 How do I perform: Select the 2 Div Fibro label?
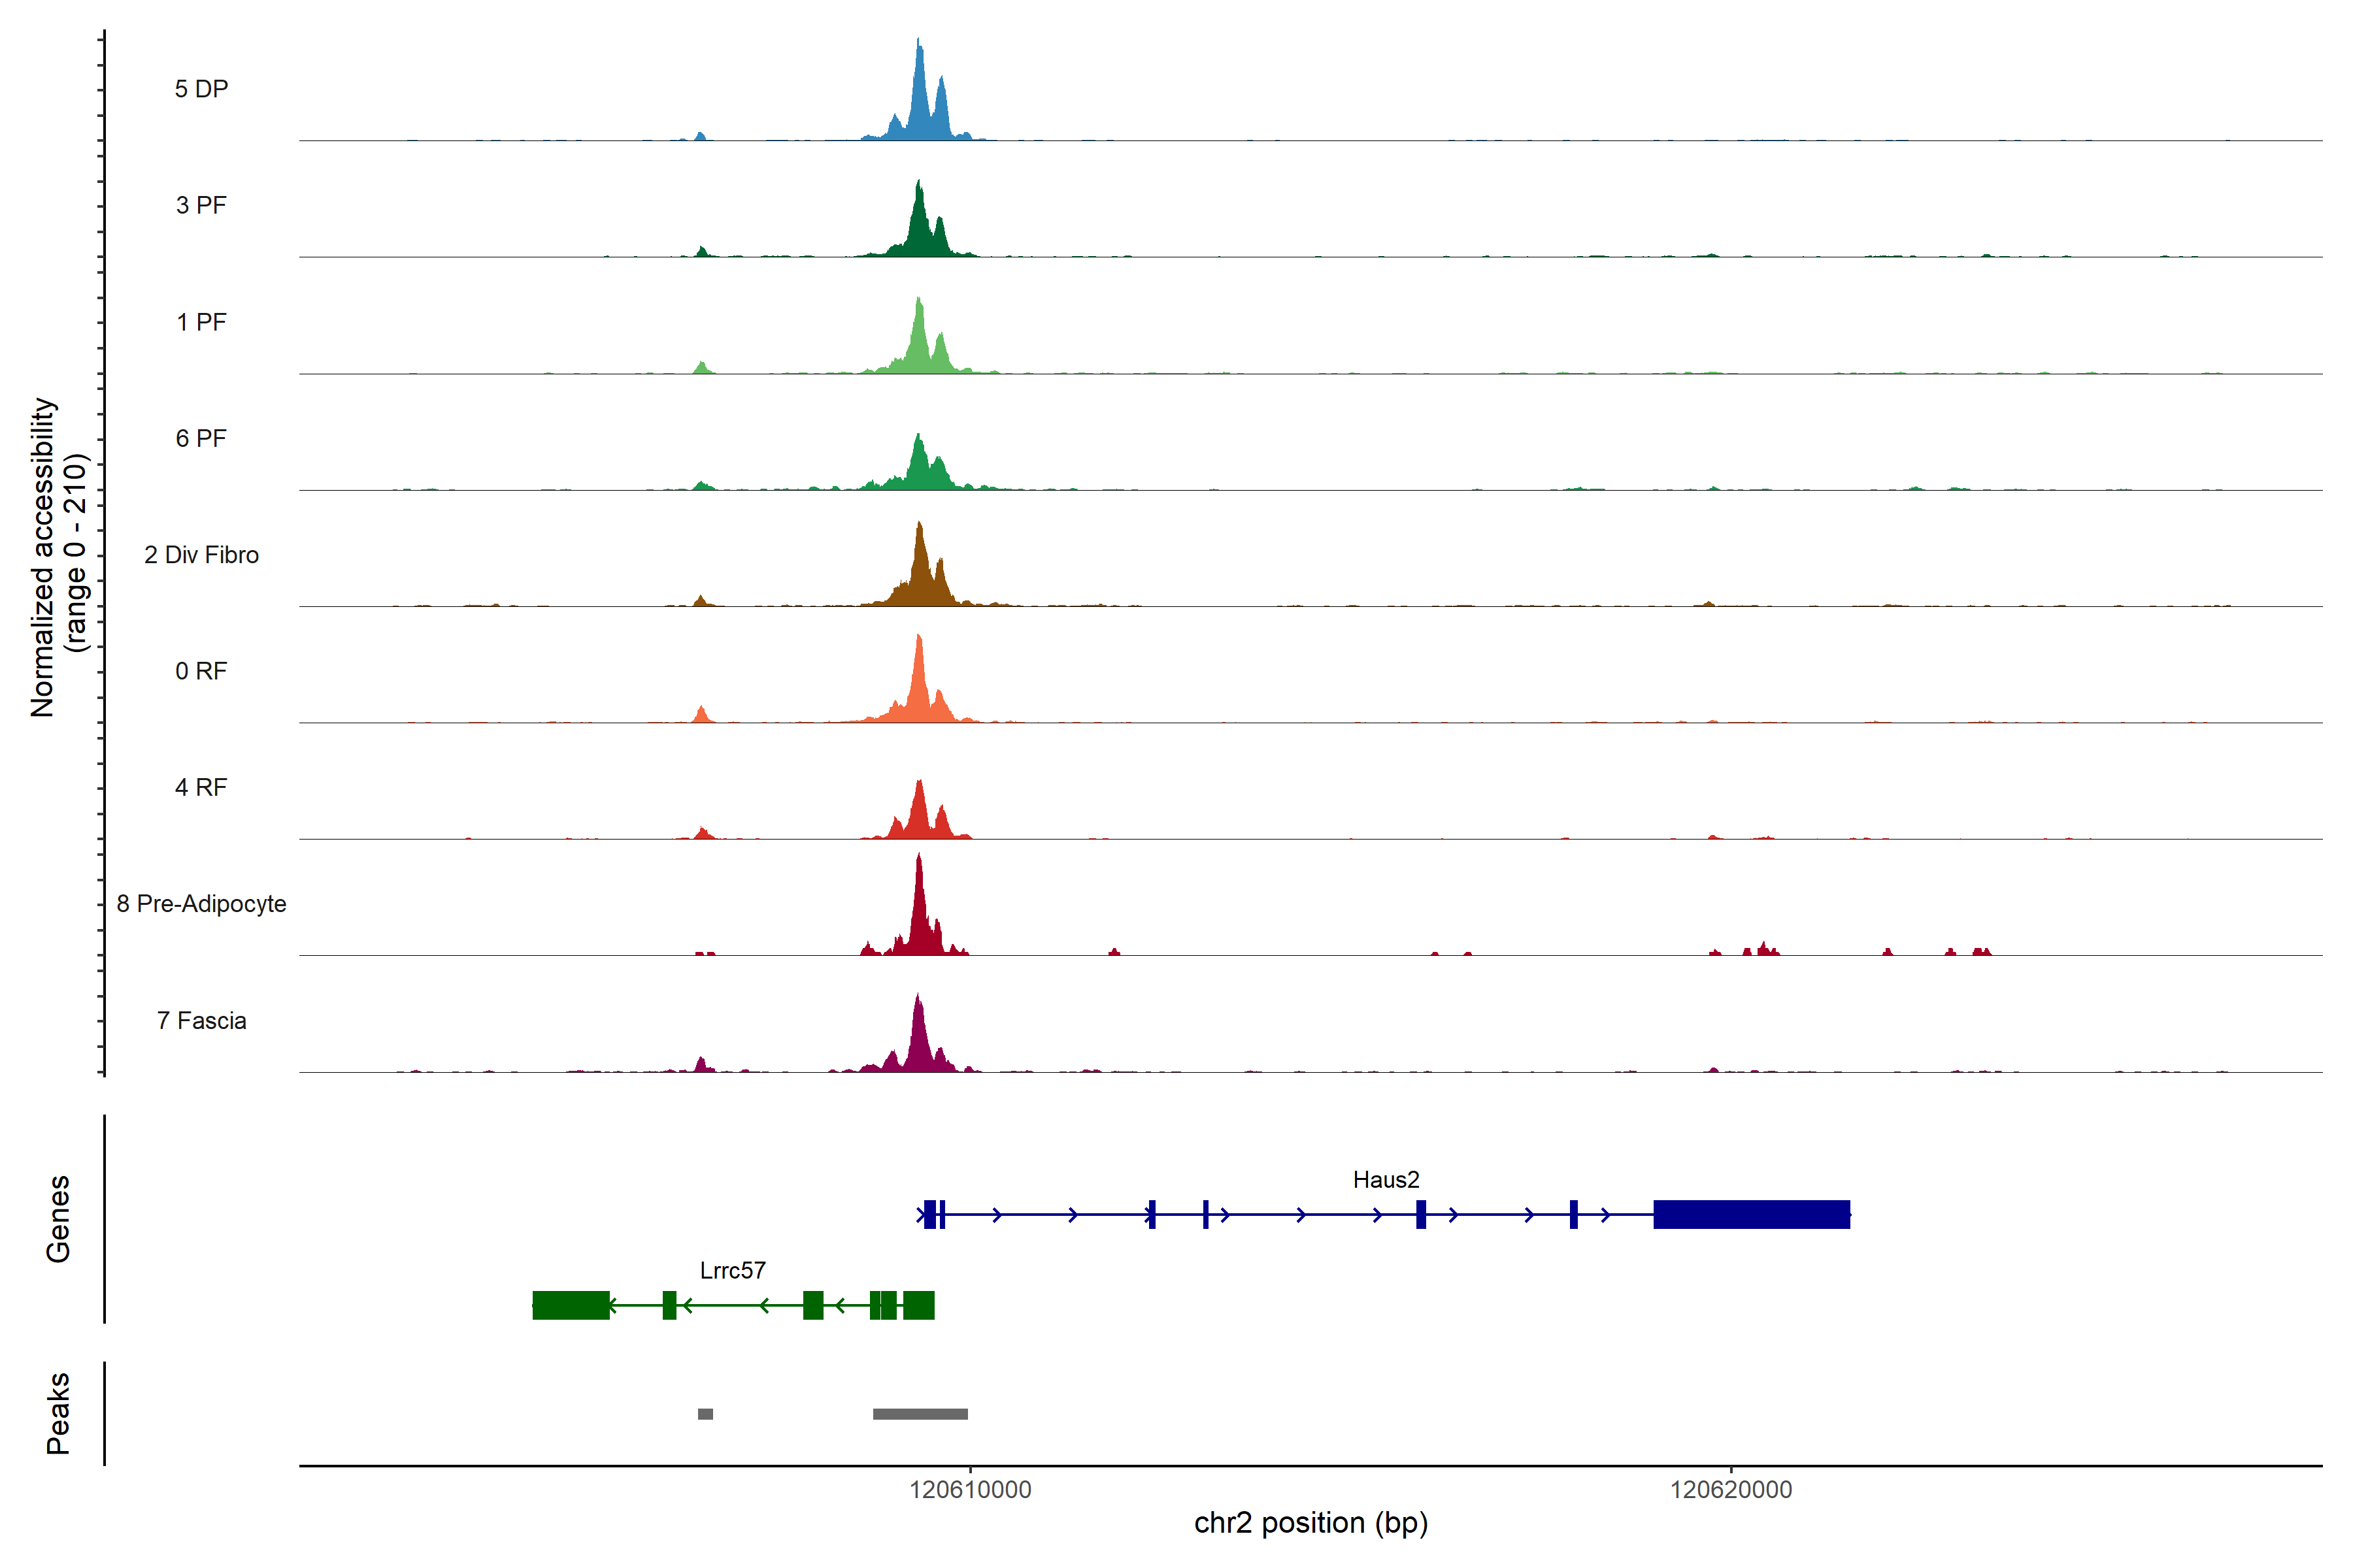(201, 555)
